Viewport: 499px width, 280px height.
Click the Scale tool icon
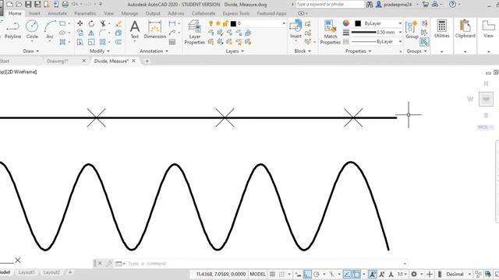click(91, 41)
